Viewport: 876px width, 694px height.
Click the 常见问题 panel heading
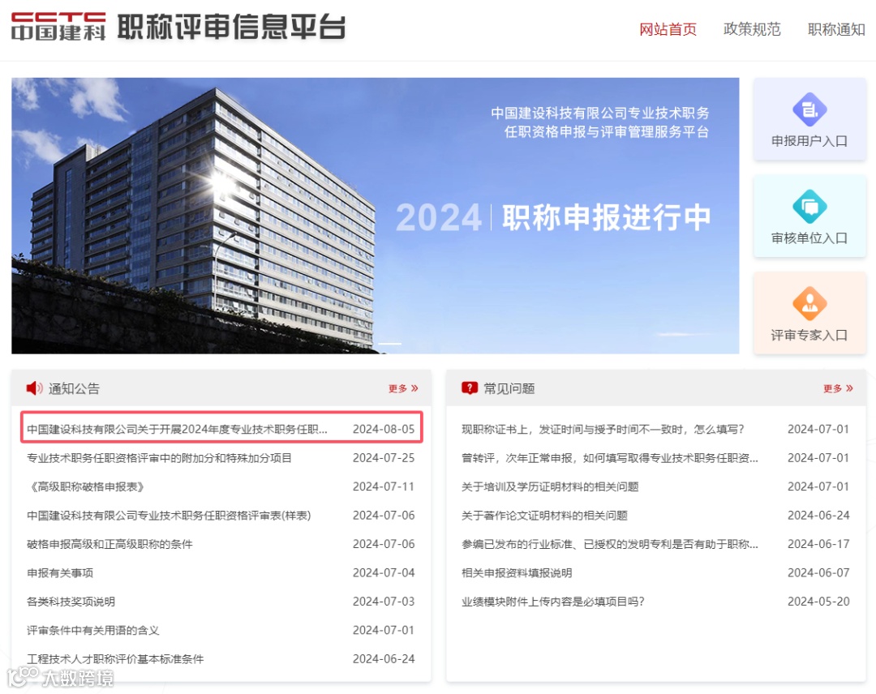coord(509,388)
